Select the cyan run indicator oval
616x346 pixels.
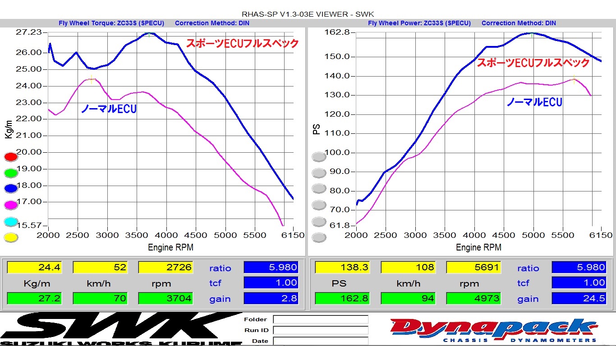click(11, 222)
